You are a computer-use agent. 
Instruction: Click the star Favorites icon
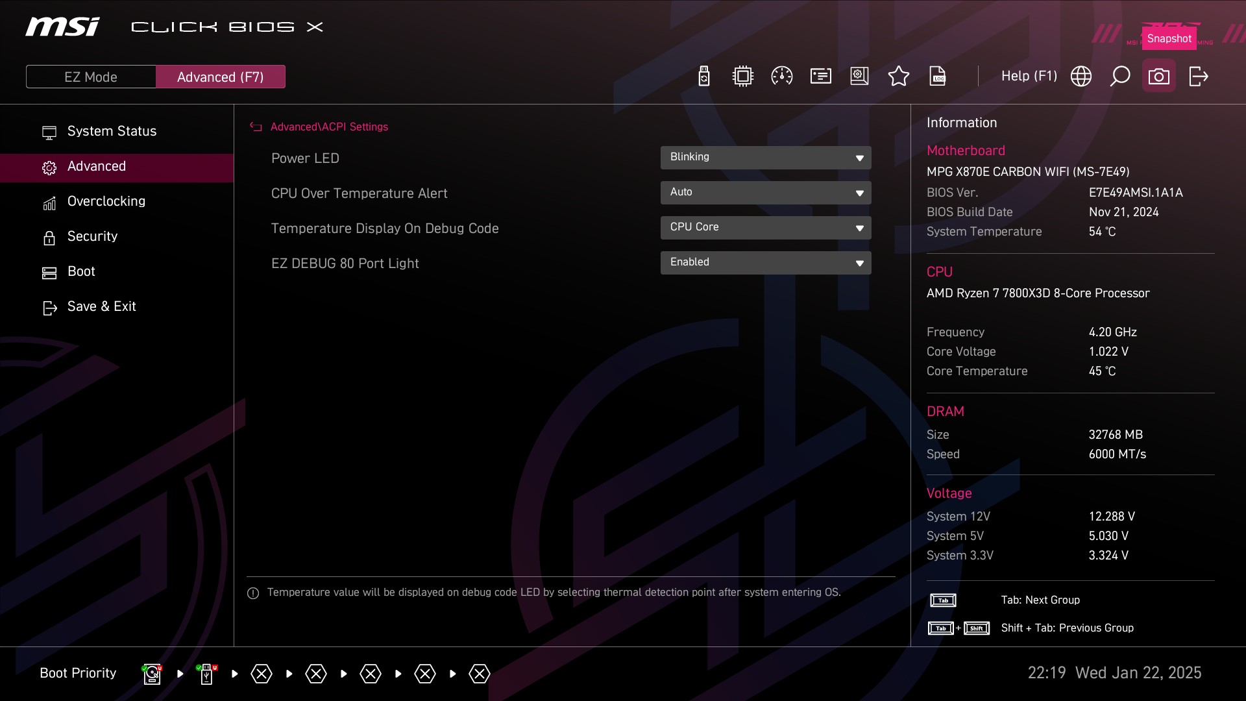(x=899, y=76)
